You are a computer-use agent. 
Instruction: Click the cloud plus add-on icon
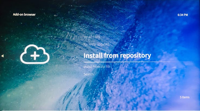pos(35,54)
